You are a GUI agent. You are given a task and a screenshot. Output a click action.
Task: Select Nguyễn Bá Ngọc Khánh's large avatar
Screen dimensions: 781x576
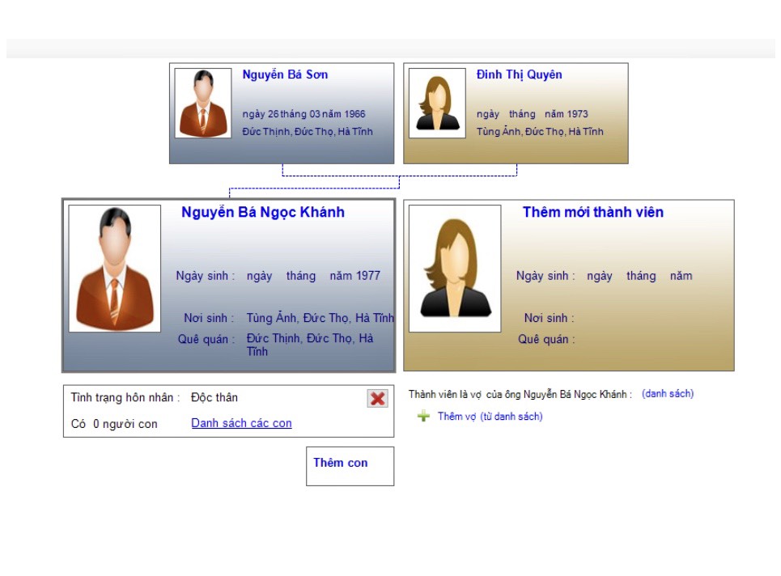tap(115, 269)
